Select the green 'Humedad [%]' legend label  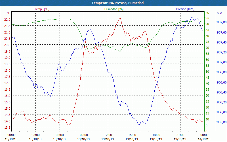click(114, 9)
